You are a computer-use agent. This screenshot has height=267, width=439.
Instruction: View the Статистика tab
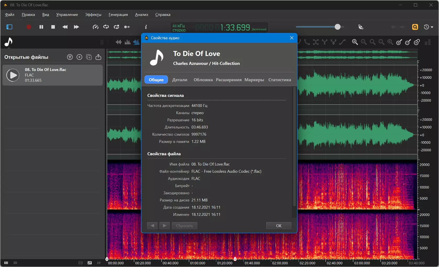280,80
